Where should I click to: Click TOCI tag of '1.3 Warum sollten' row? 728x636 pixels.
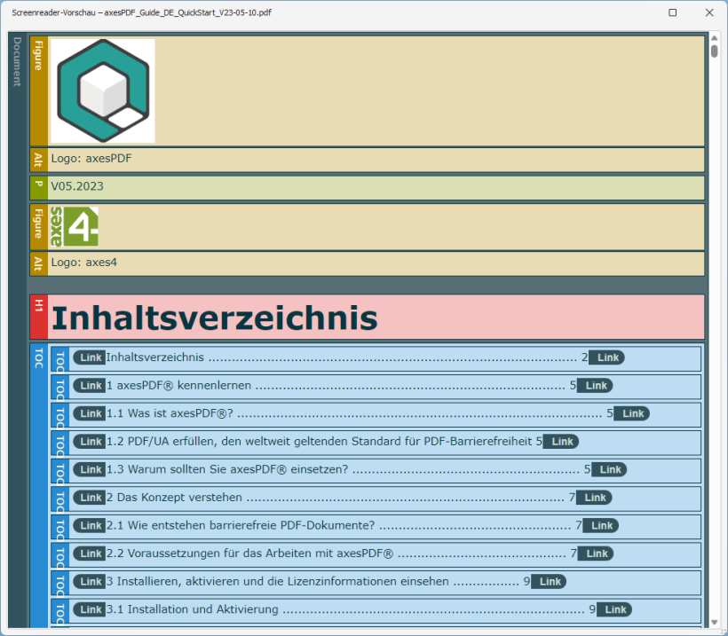(x=60, y=471)
